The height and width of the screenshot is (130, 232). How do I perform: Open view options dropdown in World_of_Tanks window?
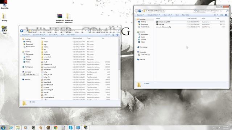(109, 35)
